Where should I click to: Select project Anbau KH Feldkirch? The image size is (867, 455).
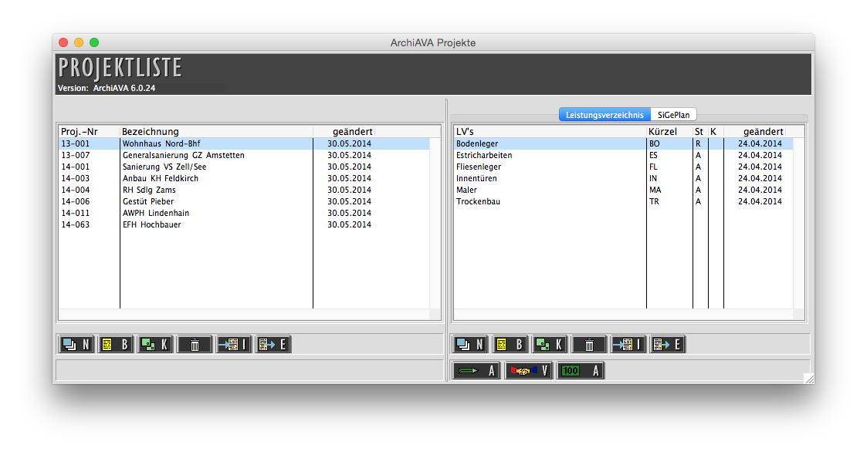pos(244,178)
